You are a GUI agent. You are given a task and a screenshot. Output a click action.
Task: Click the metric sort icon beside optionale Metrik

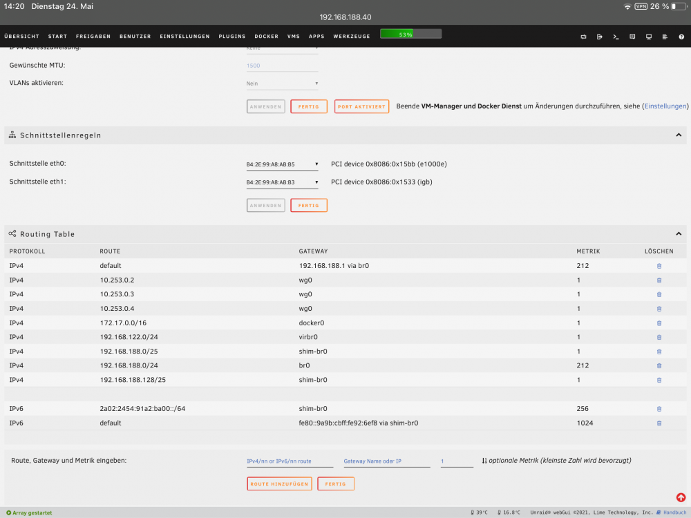pos(484,461)
